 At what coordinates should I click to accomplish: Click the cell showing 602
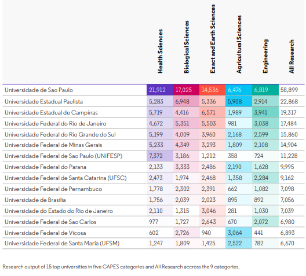pyautogui.click(x=160, y=233)
